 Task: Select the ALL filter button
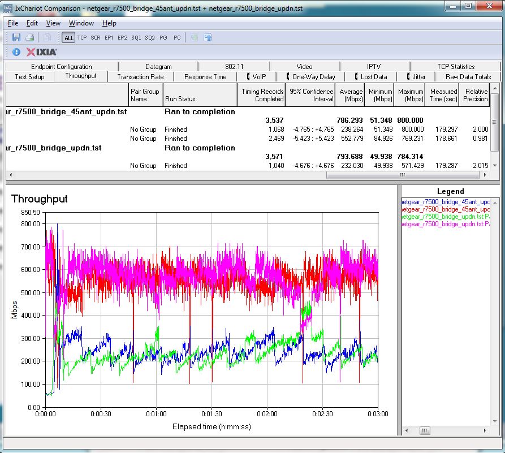[68, 38]
